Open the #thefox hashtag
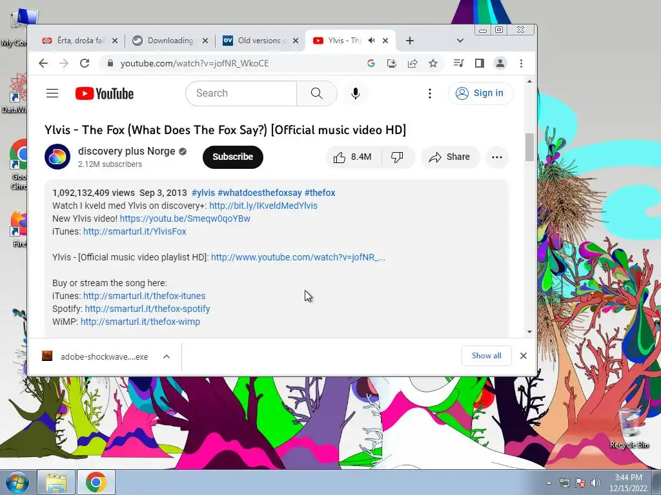Viewport: 661px width, 495px height. pyautogui.click(x=320, y=193)
